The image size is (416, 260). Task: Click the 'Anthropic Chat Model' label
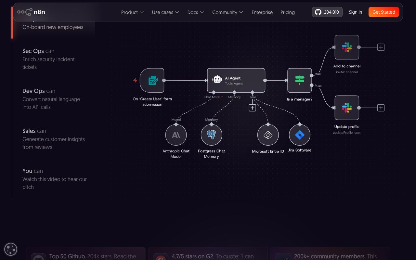tap(176, 154)
